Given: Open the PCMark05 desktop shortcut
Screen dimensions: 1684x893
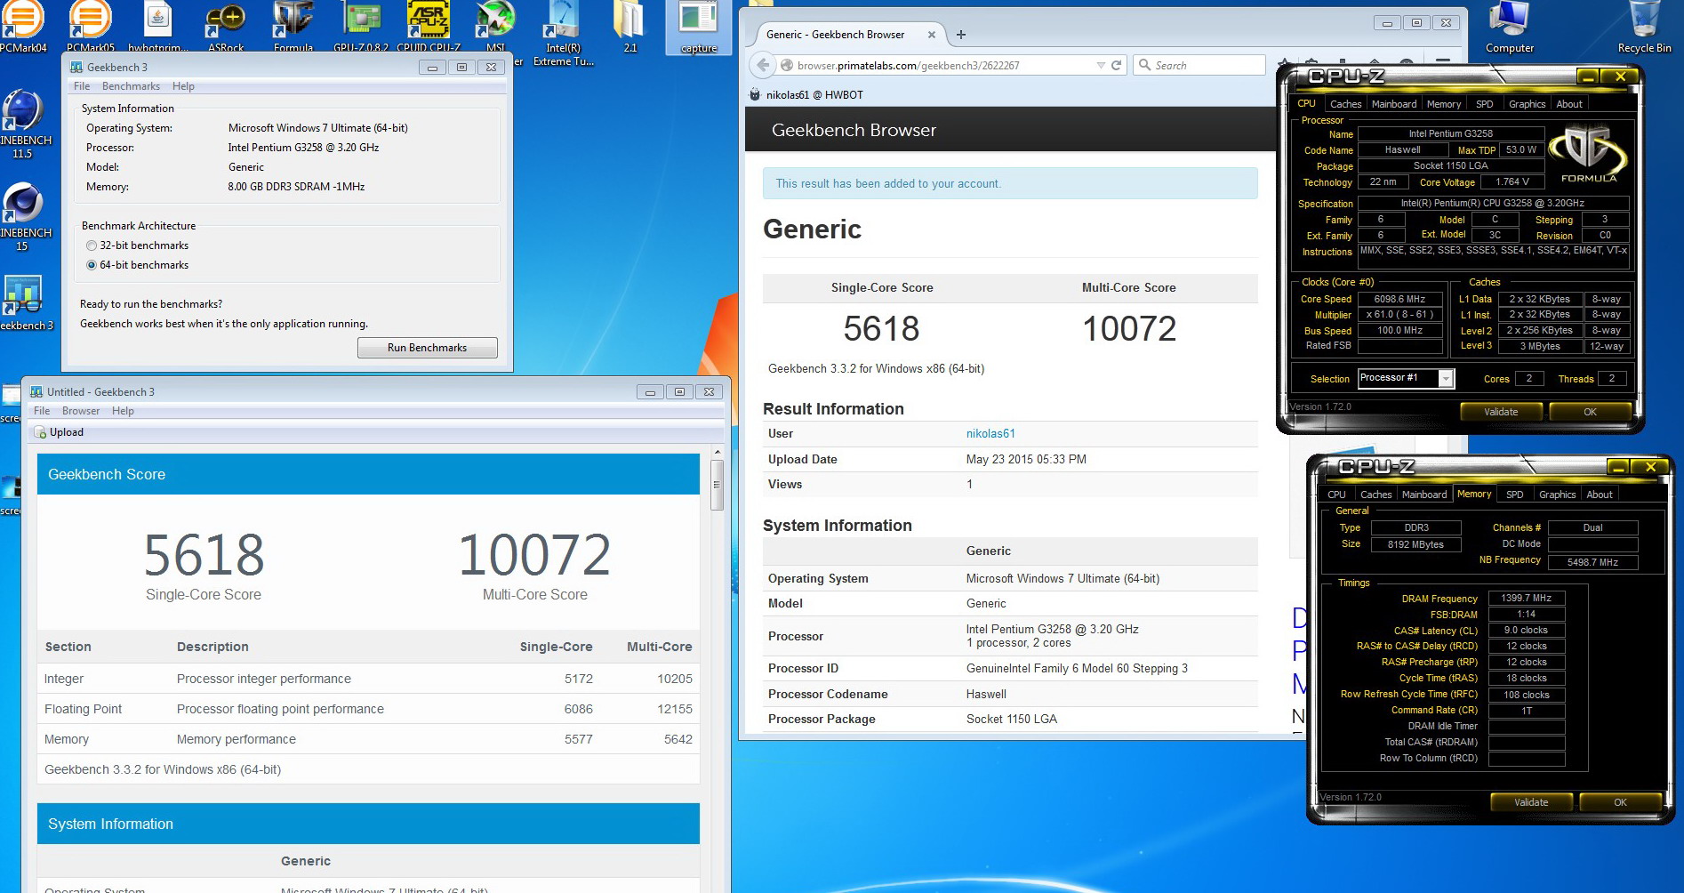Looking at the screenshot, I should (91, 27).
